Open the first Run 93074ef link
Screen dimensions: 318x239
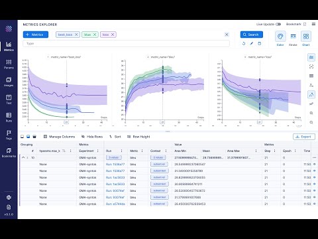click(115, 191)
